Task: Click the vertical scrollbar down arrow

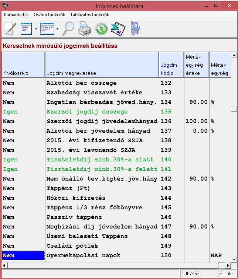Action: tap(234, 259)
